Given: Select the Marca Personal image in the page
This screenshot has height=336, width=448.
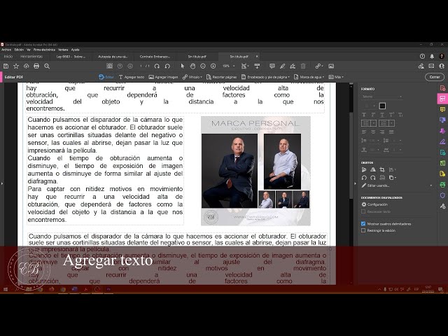Looking at the screenshot, I should tap(255, 171).
